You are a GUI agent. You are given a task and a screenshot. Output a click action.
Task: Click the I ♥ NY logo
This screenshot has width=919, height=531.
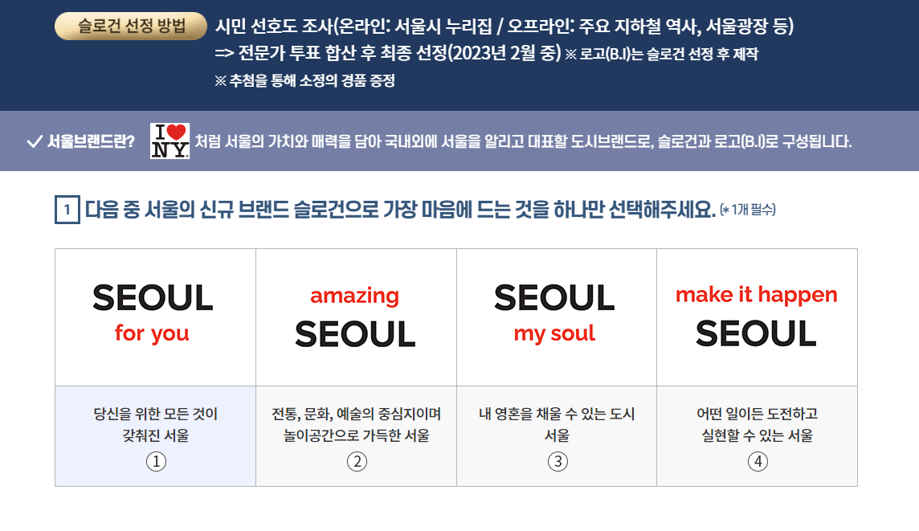(x=170, y=141)
